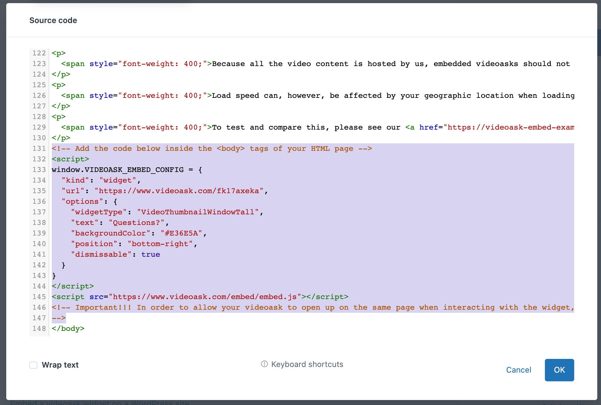Image resolution: width=601 pixels, height=405 pixels.
Task: Click the embed.js script src line
Action: click(x=200, y=297)
